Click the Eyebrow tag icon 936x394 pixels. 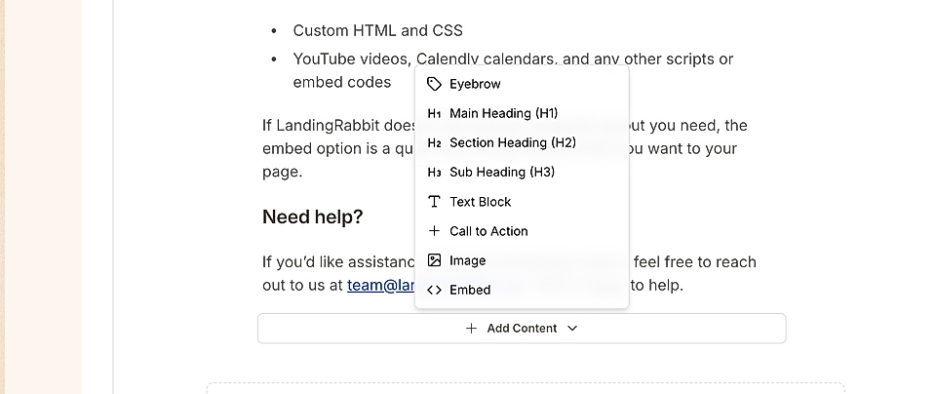pyautogui.click(x=435, y=84)
